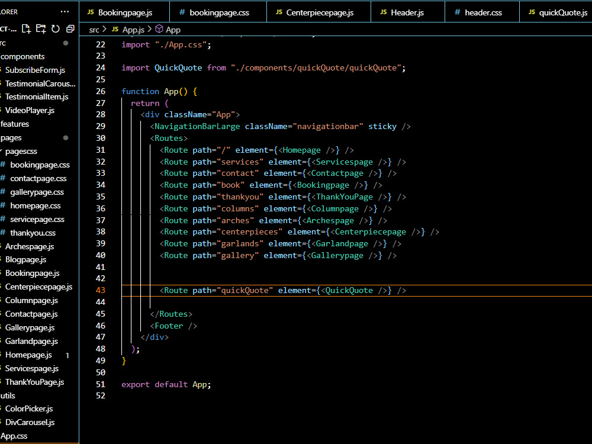Image resolution: width=592 pixels, height=444 pixels.
Task: Click the New File icon in Explorer
Action: (x=25, y=28)
